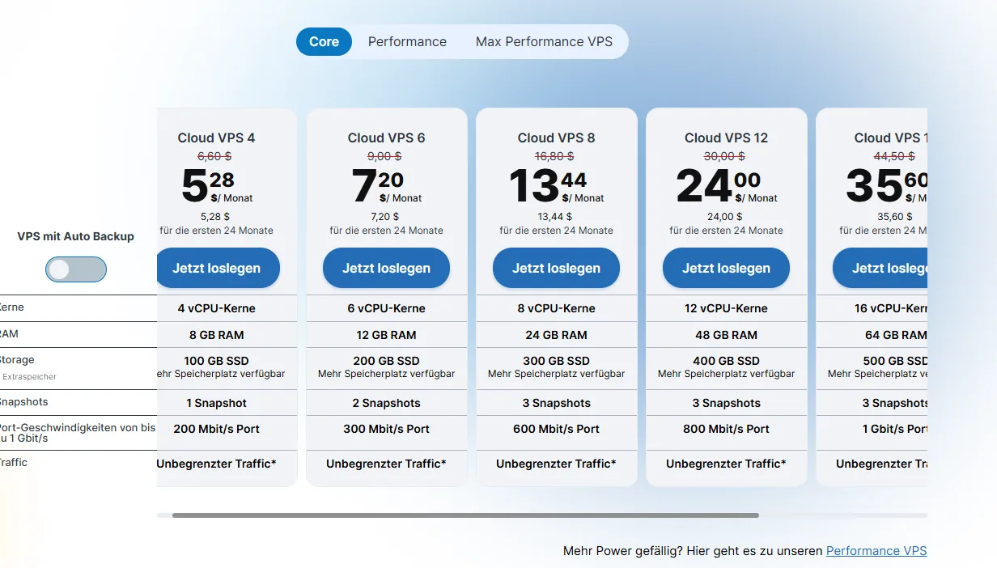
Task: Click the Cloud VPS 6 plan title
Action: (386, 138)
